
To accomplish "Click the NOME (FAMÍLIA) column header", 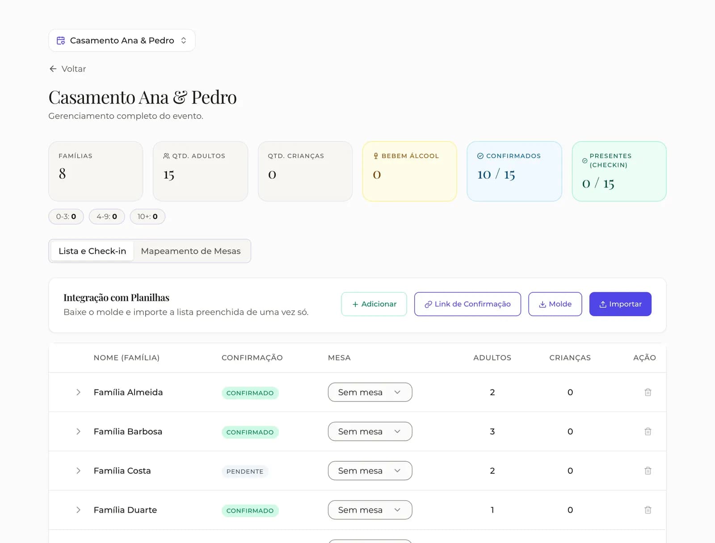I will 126,358.
